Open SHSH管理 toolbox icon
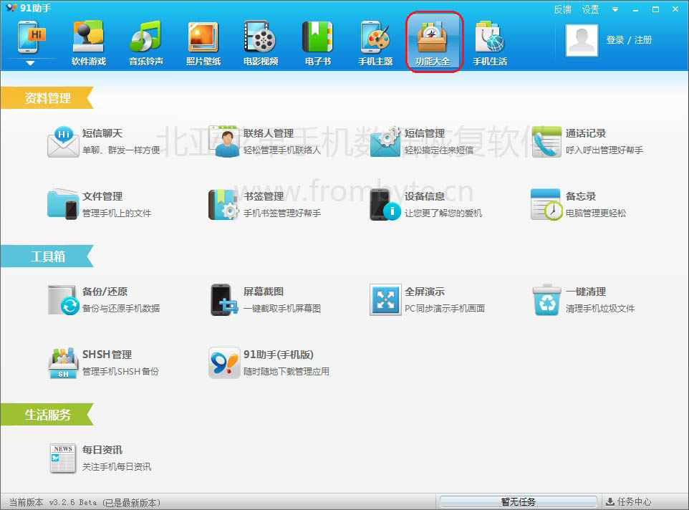Screen dimensions: 689x510 (x=62, y=363)
